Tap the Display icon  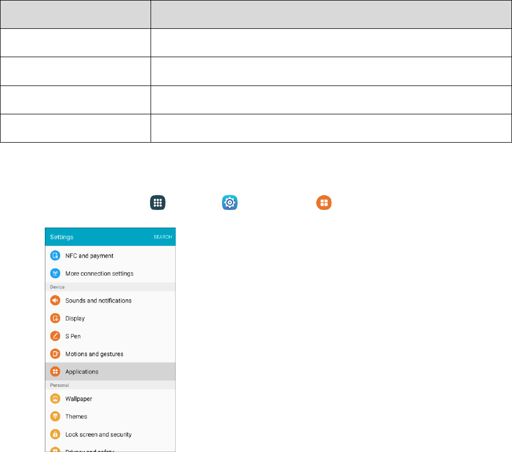pos(55,318)
